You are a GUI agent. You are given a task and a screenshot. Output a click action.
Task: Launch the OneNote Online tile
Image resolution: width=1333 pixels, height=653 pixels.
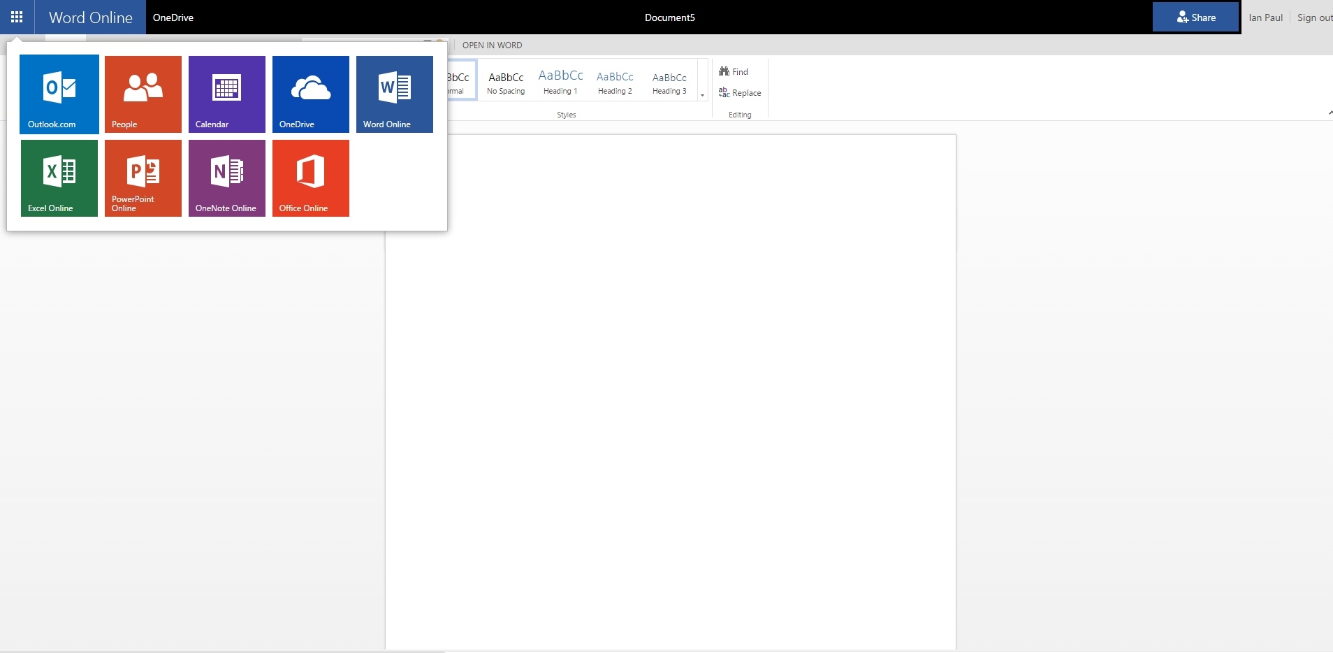pos(227,178)
